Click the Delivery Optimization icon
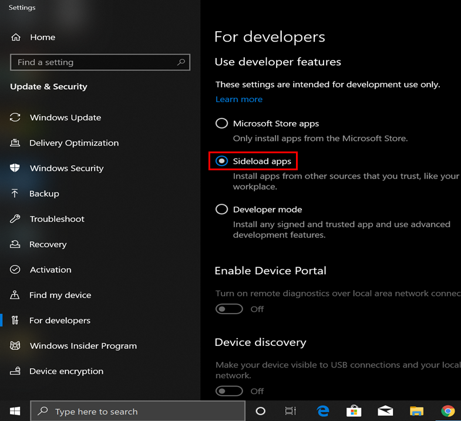The height and width of the screenshot is (421, 461). coord(15,143)
